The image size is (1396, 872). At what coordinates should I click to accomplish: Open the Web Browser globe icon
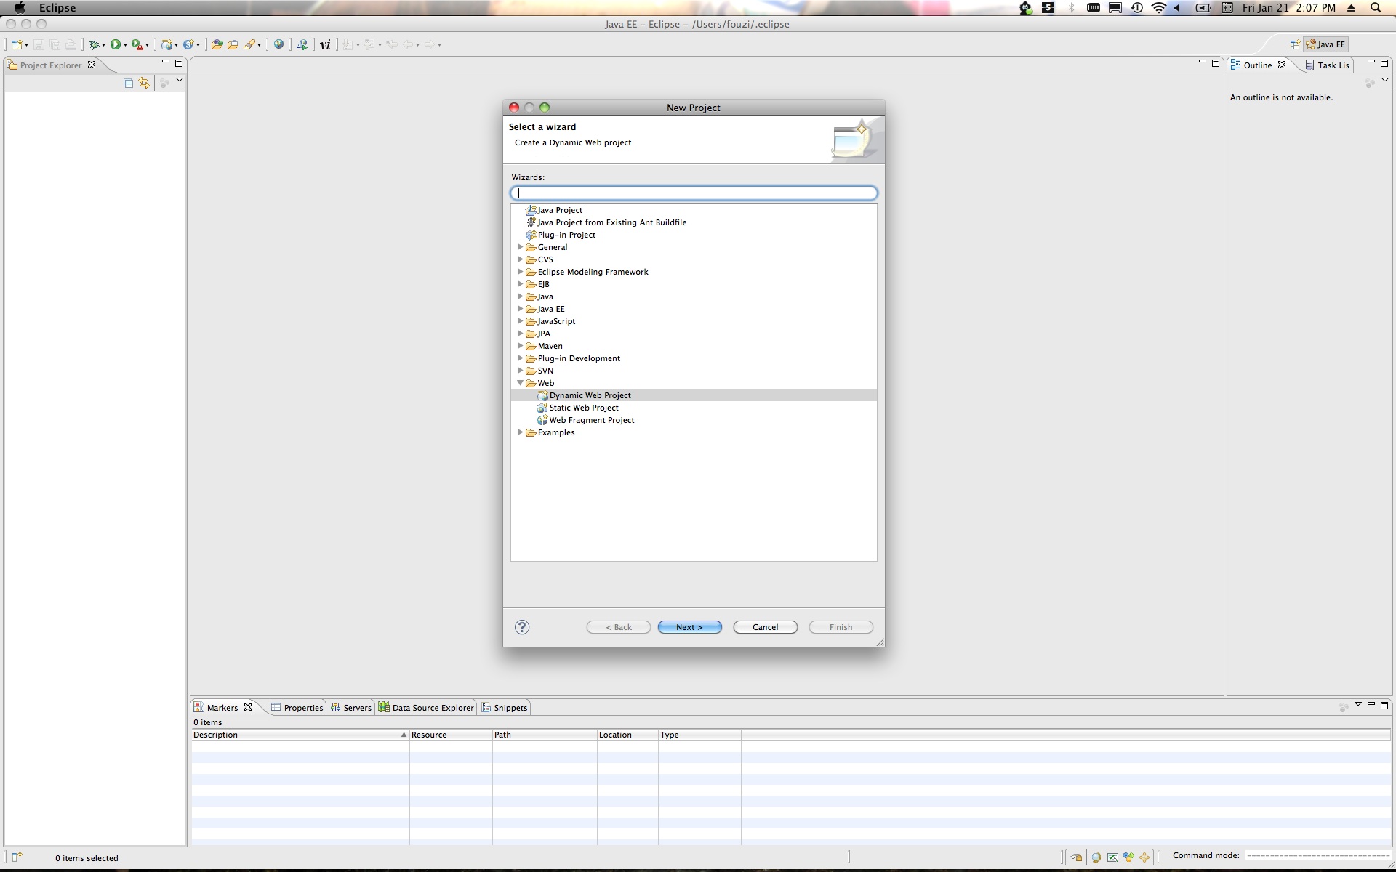pos(278,44)
